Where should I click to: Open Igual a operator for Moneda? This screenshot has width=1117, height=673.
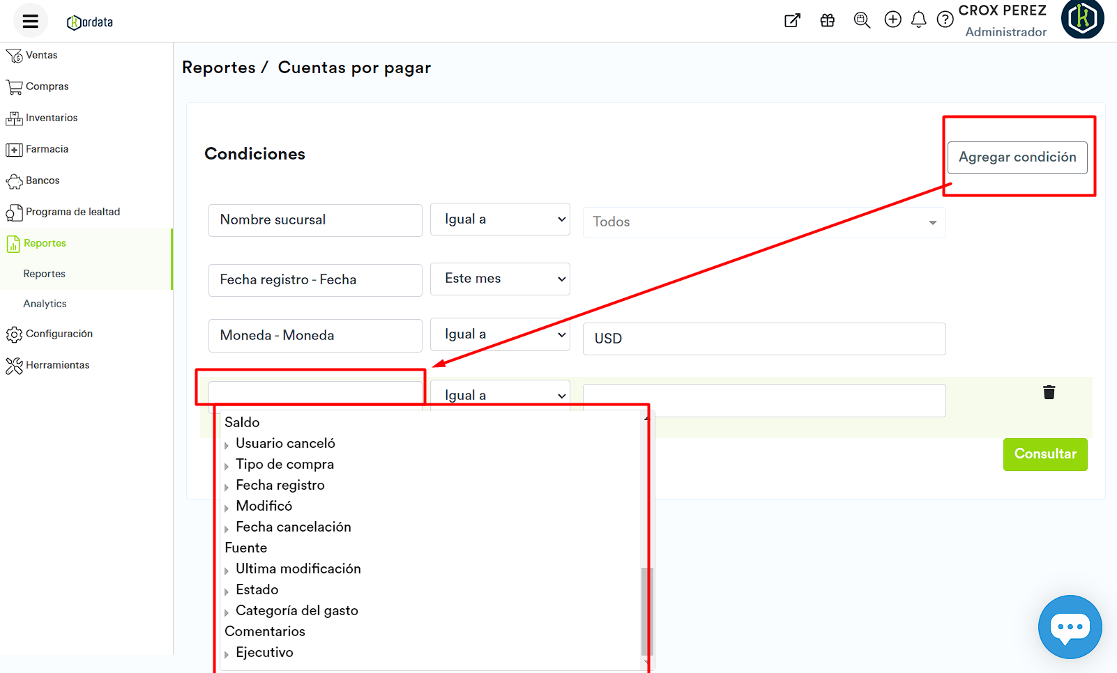pyautogui.click(x=500, y=334)
